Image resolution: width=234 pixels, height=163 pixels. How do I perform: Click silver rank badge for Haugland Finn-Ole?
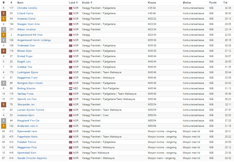(x=3, y=121)
